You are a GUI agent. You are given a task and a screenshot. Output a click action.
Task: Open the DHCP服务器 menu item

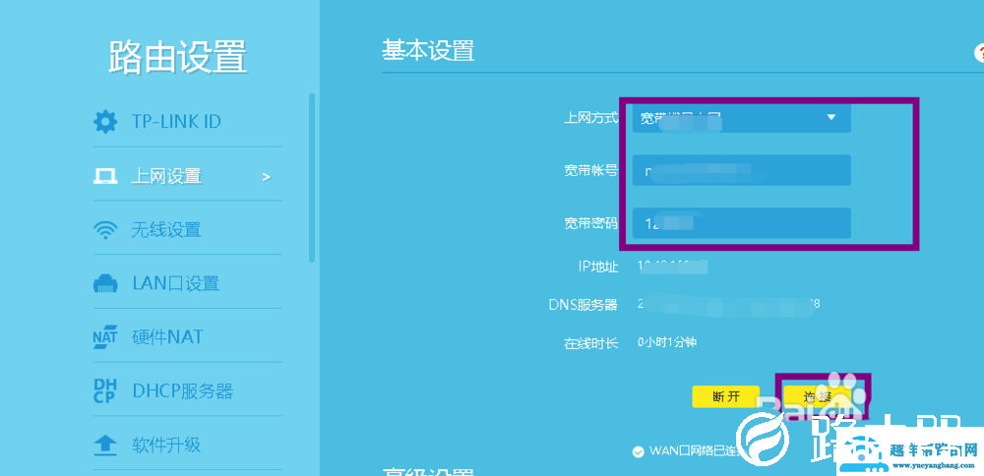tap(188, 391)
